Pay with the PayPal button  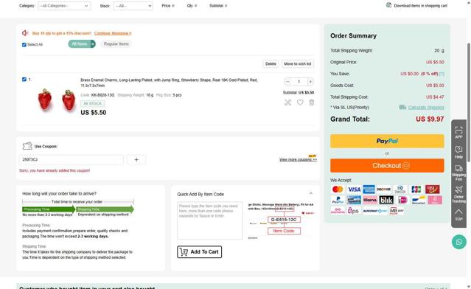(x=387, y=141)
